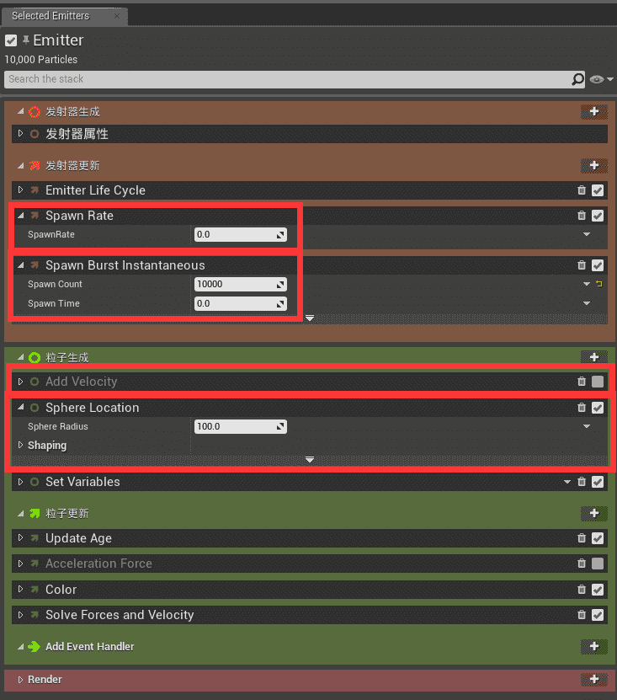617x700 pixels.
Task: Click the search magnifier icon in stack search
Action: tap(577, 79)
